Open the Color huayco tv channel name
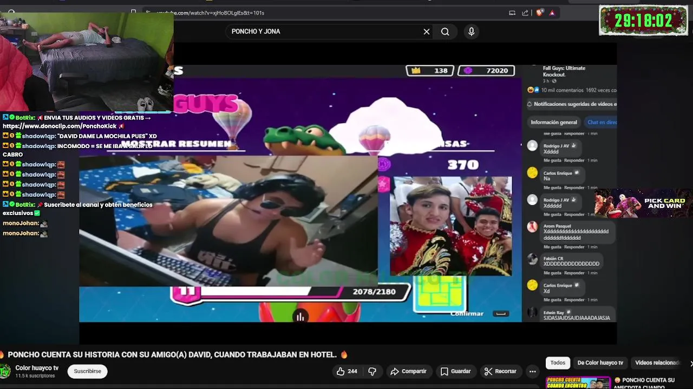The height and width of the screenshot is (389, 693). (x=37, y=368)
